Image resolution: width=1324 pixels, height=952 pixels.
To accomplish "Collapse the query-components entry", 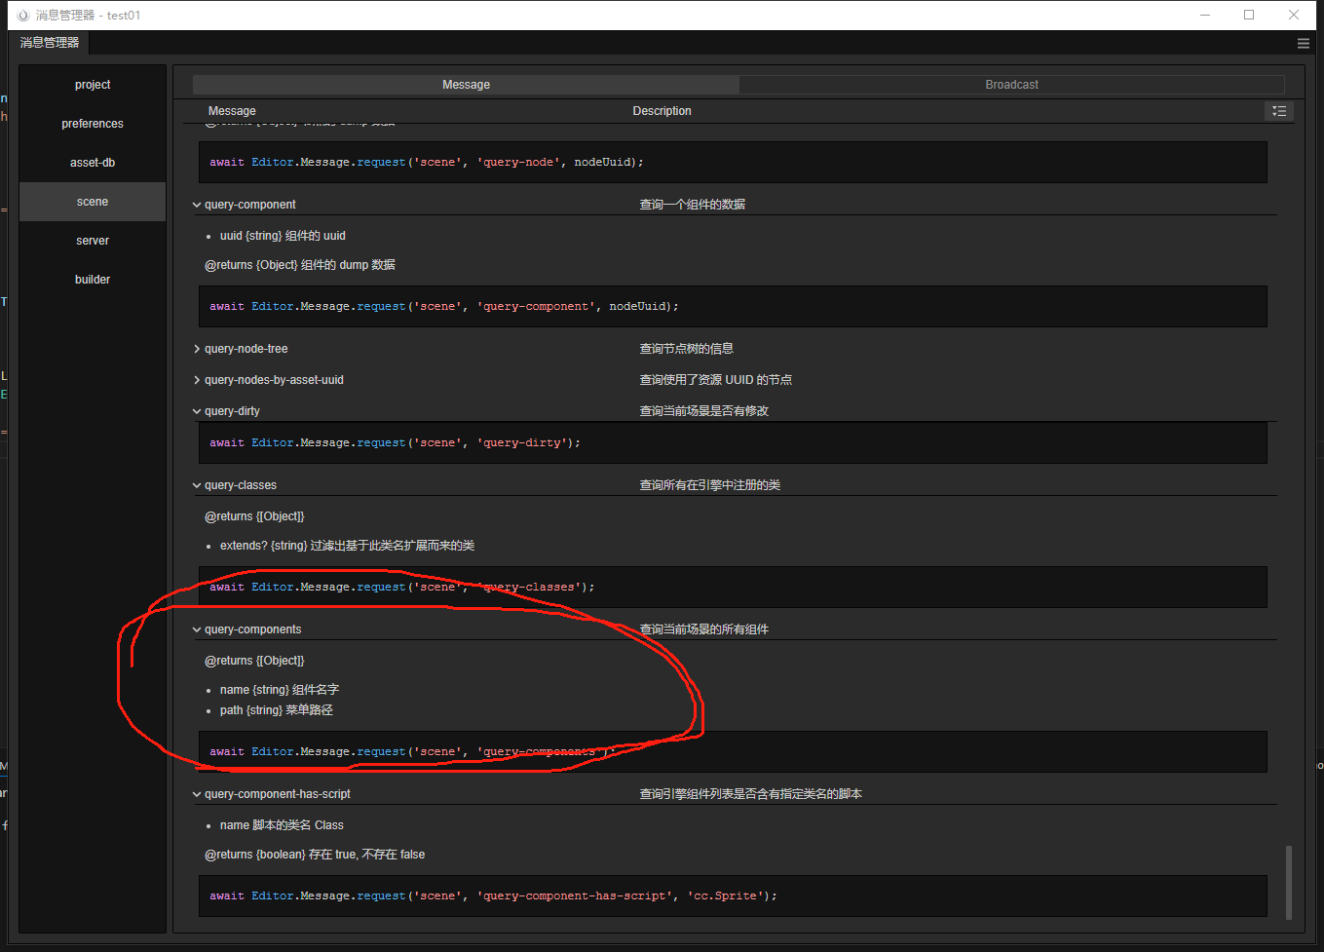I will point(197,629).
